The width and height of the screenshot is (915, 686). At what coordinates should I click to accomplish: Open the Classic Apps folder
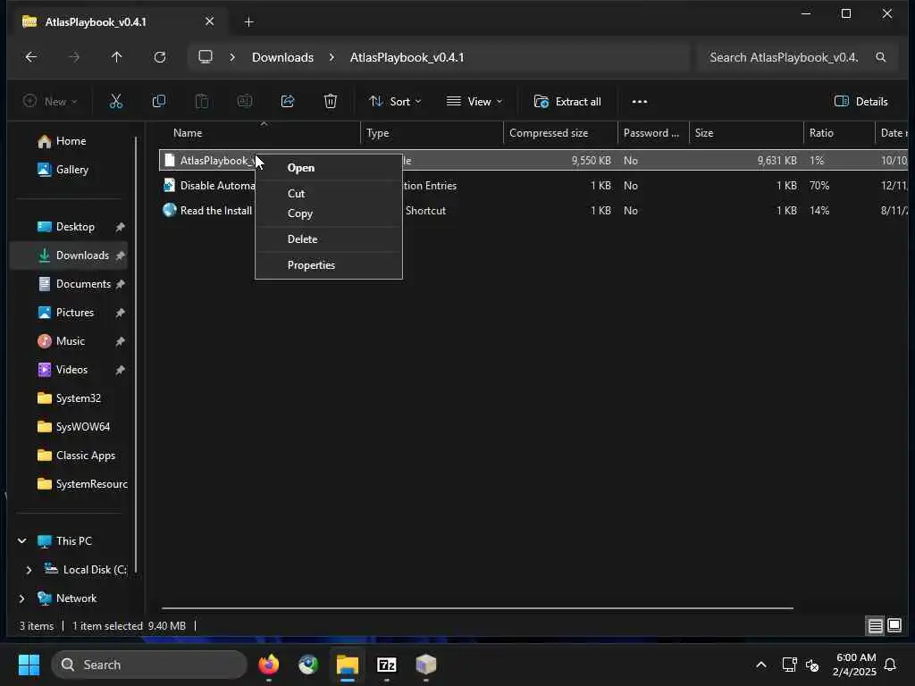tap(70, 456)
